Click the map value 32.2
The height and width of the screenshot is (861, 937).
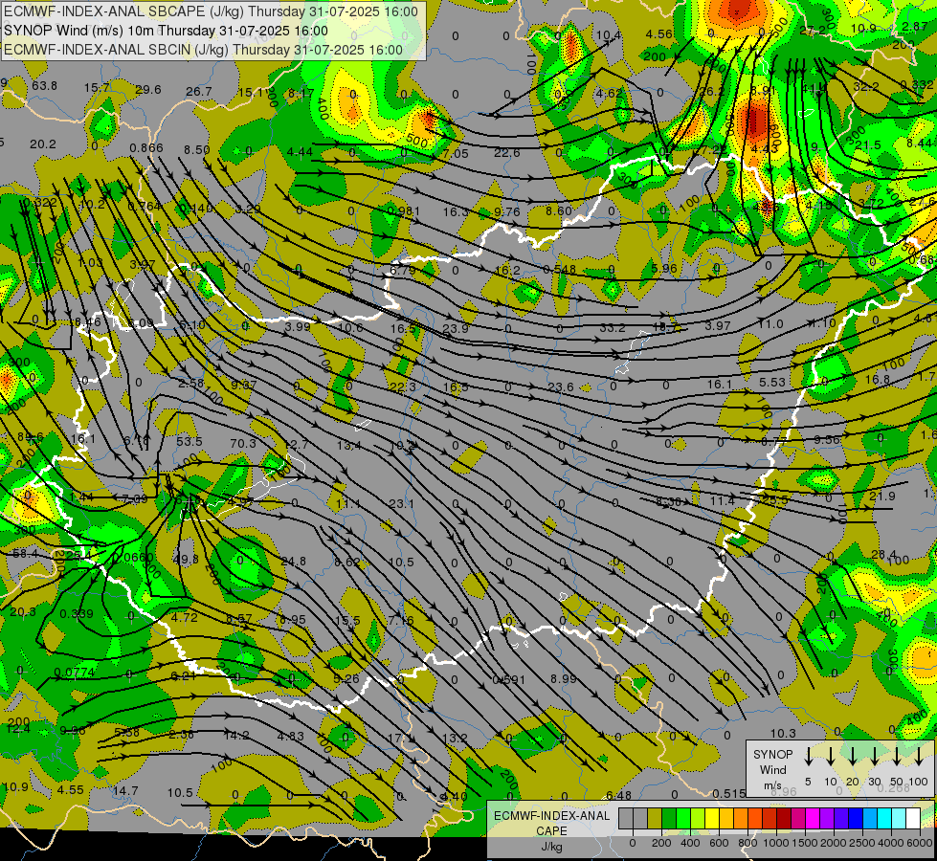(x=866, y=87)
